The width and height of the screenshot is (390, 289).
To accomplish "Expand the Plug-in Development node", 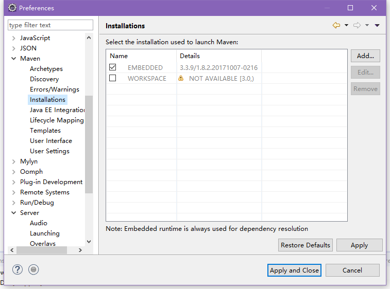I will (x=14, y=182).
